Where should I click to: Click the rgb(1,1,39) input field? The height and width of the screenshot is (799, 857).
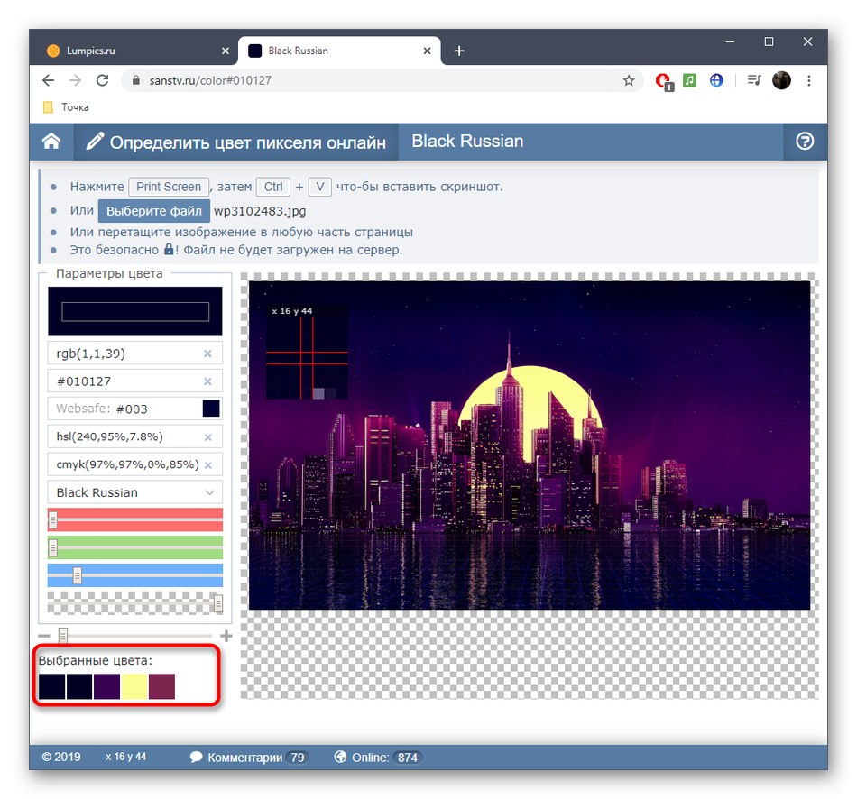135,353
